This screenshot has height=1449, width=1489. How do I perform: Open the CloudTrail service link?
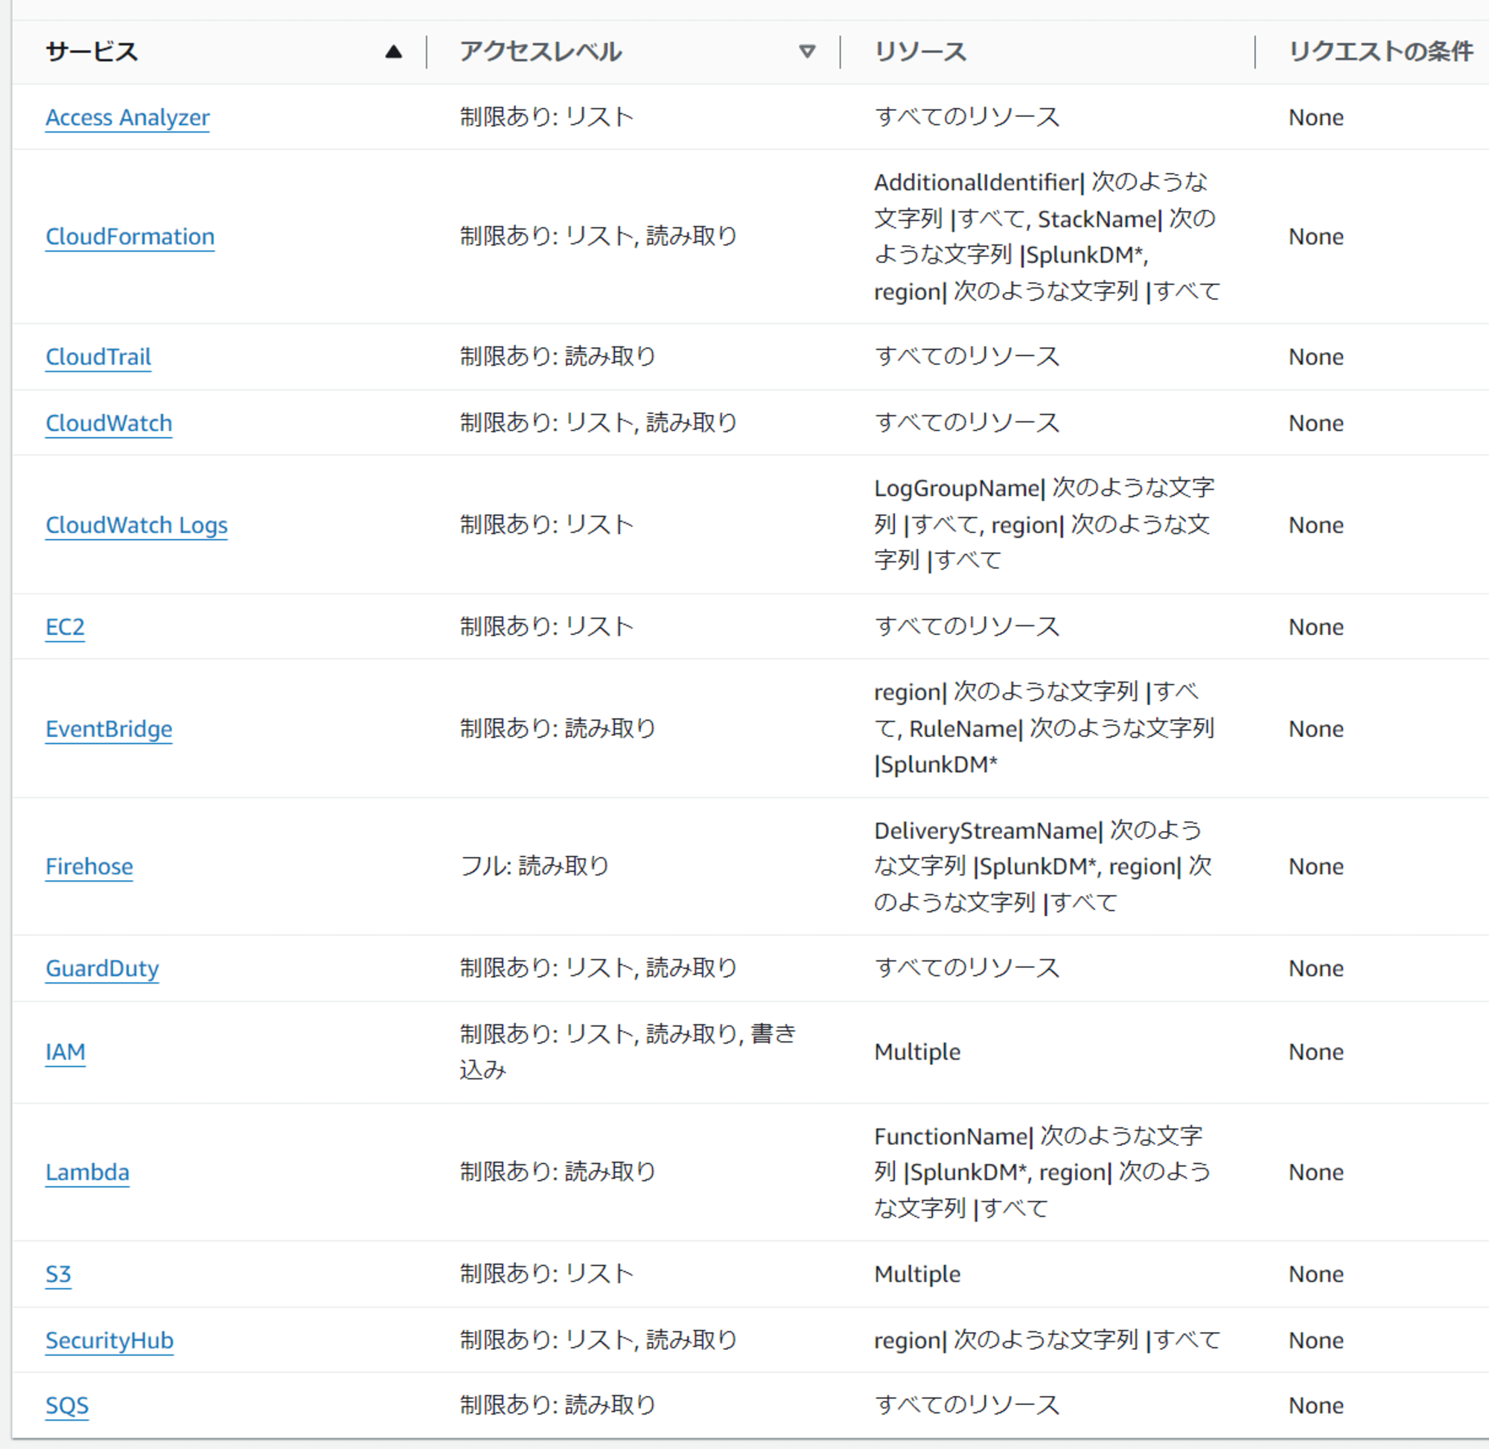tap(98, 357)
